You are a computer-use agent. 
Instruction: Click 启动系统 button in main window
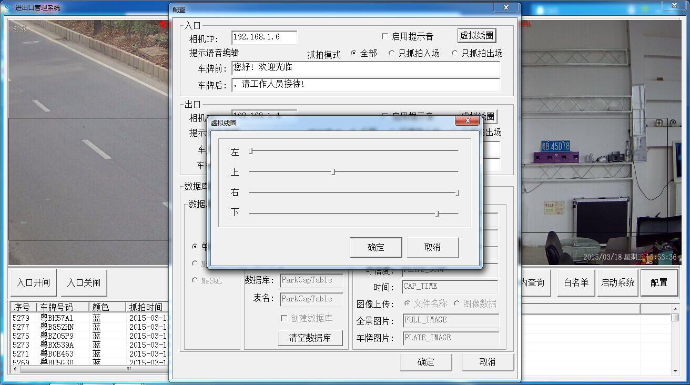pyautogui.click(x=618, y=282)
